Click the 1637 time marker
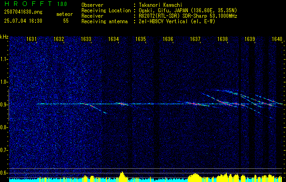This screenshot has width=286, height=182. [x=195, y=39]
